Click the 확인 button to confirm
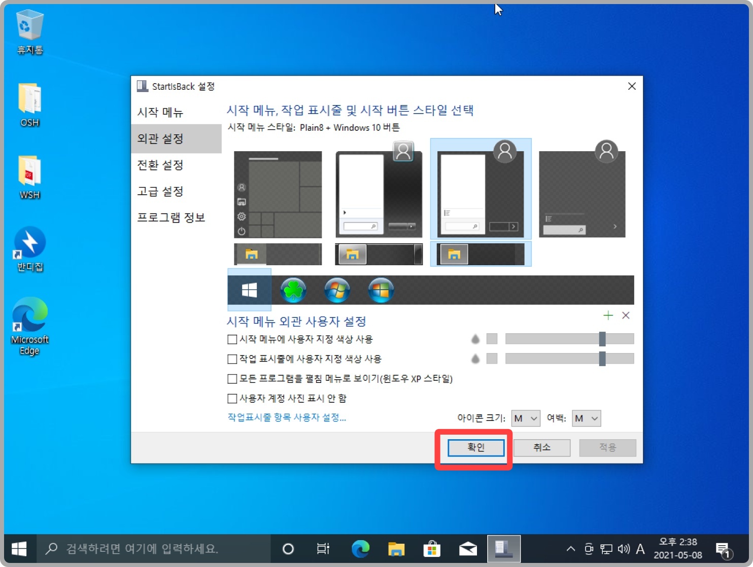This screenshot has height=567, width=753. (475, 447)
